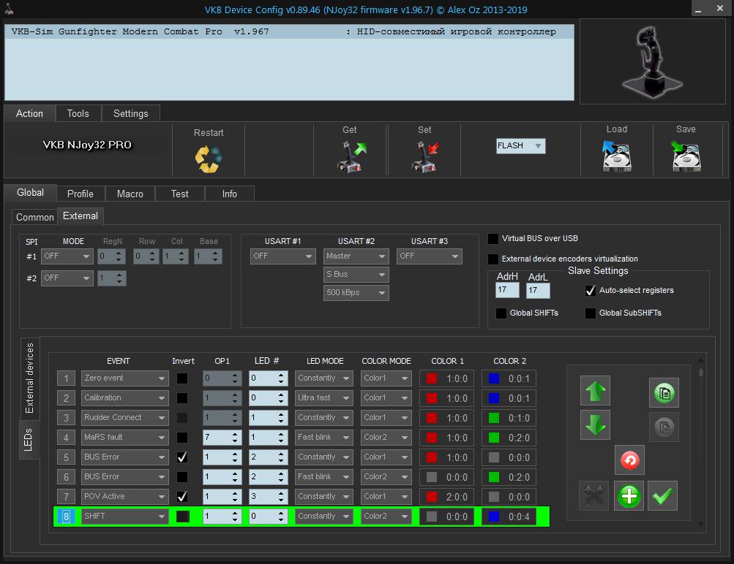
Task: Increment OP1 stepper for MaRS fault row
Action: [x=235, y=434]
